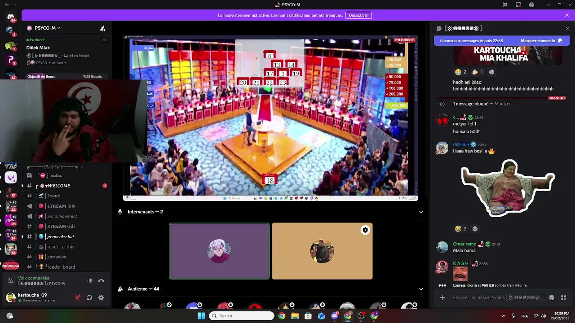This screenshot has height=323, width=575.
Task: Click the Windows taskbar Search box
Action: 242,316
